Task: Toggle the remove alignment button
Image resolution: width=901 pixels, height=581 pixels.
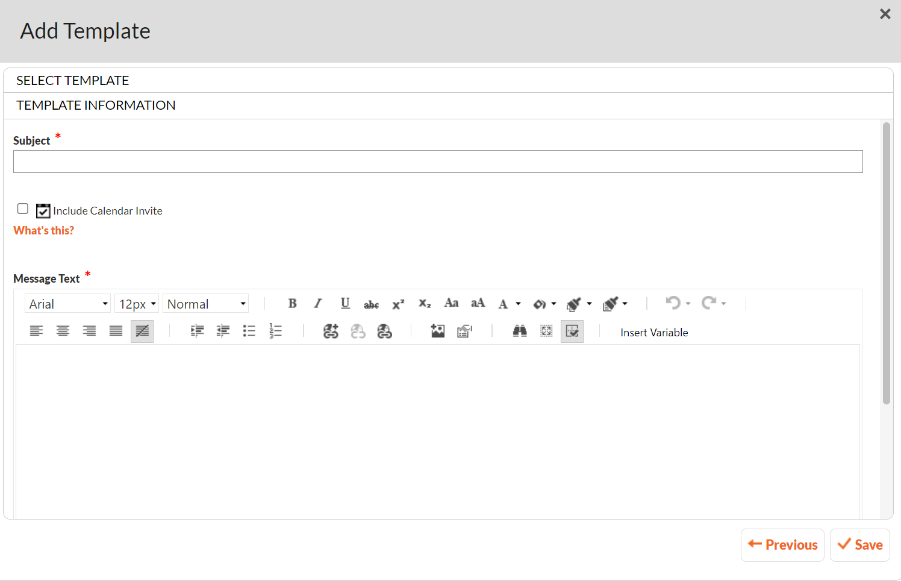Action: (142, 331)
